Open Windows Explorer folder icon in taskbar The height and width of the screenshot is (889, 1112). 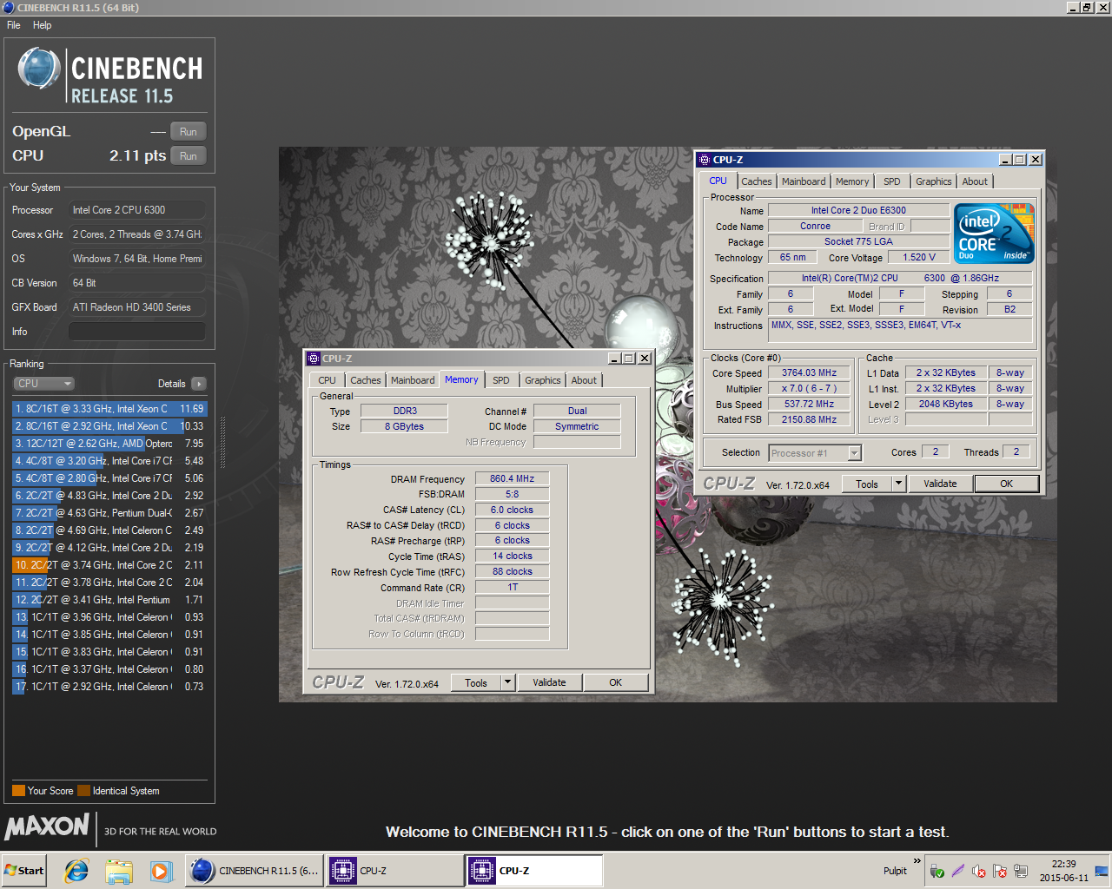[119, 871]
